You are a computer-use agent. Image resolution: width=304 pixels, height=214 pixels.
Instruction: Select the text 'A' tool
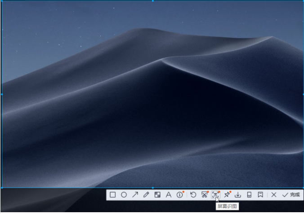169,195
